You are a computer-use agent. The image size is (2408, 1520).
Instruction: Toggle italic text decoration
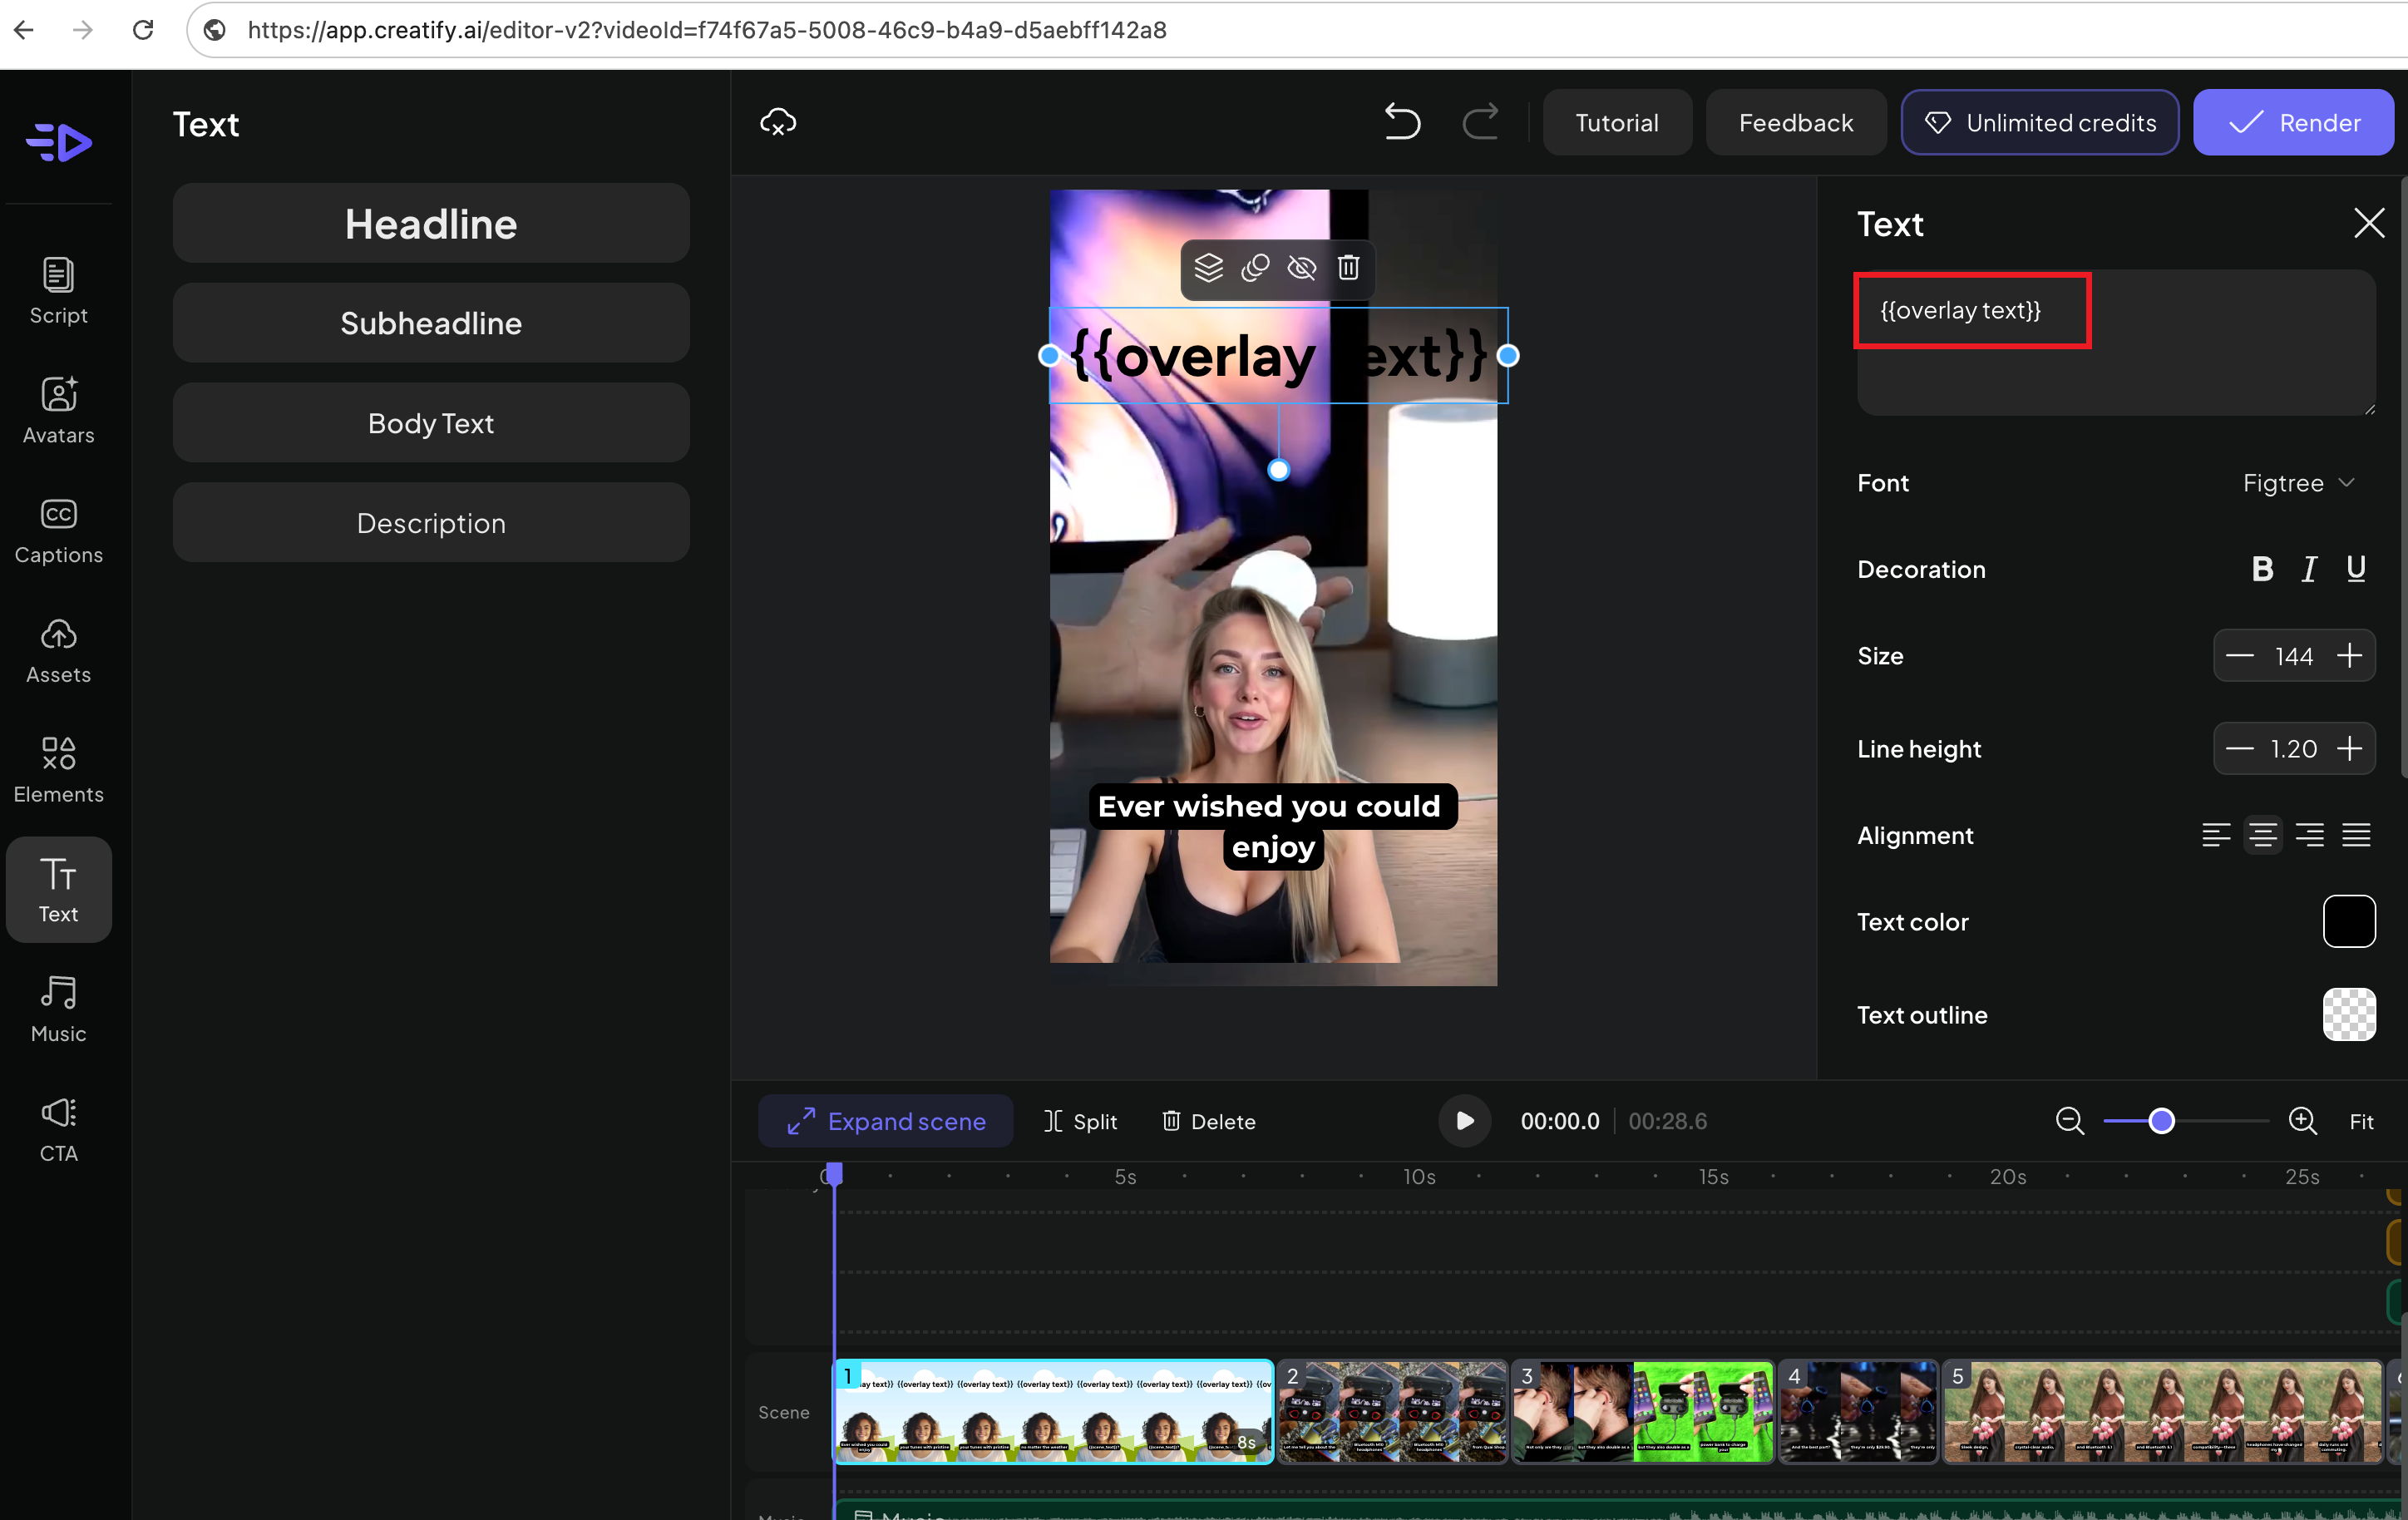pos(2309,569)
